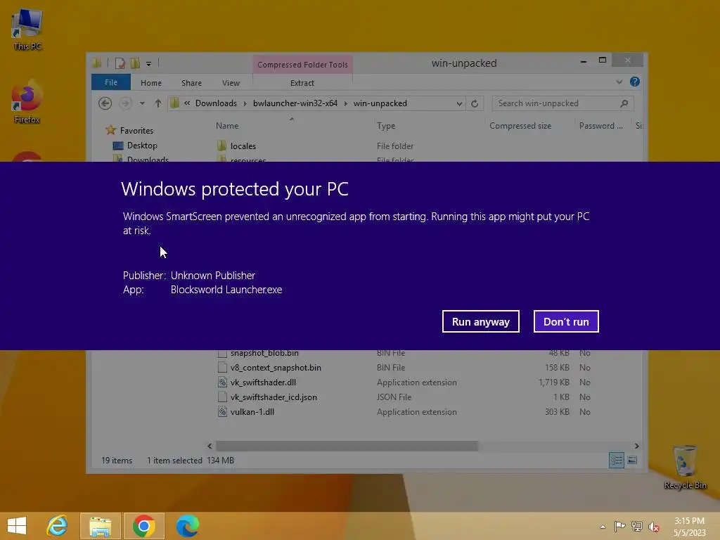Minimize the win-unpacked window
The image size is (720, 540).
pyautogui.click(x=583, y=60)
